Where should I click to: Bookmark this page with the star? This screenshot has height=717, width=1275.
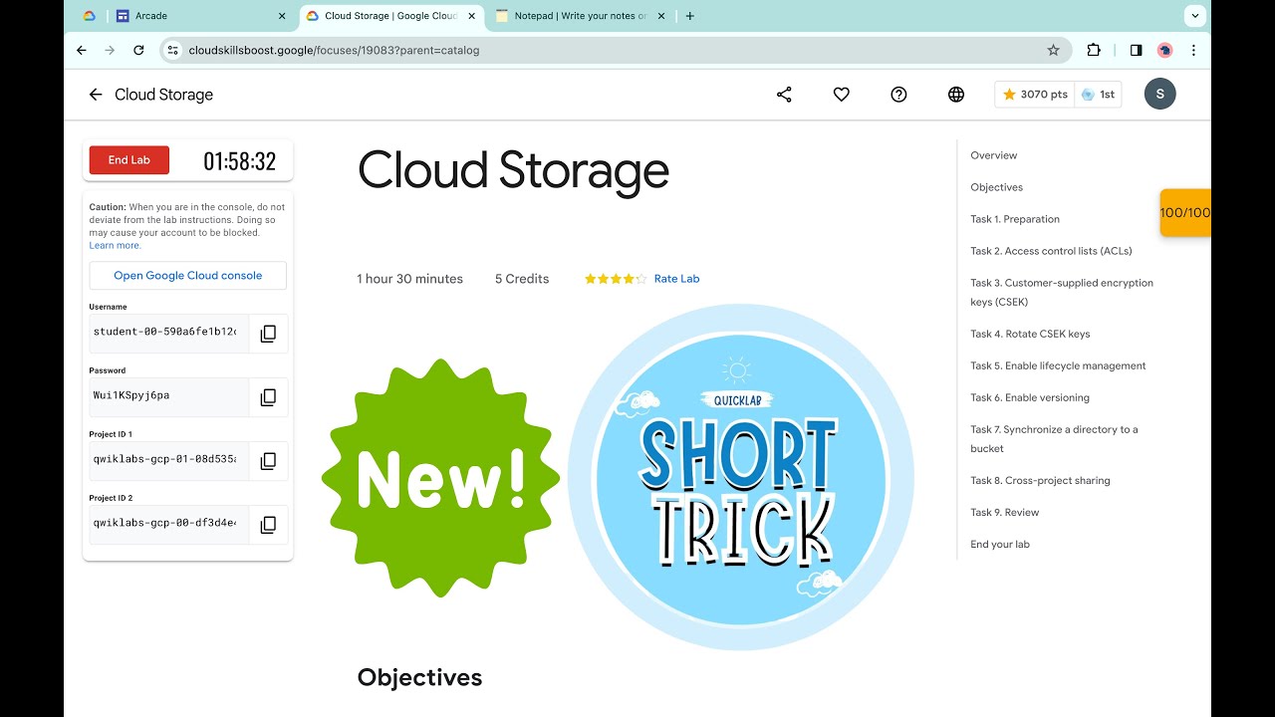pos(1053,50)
